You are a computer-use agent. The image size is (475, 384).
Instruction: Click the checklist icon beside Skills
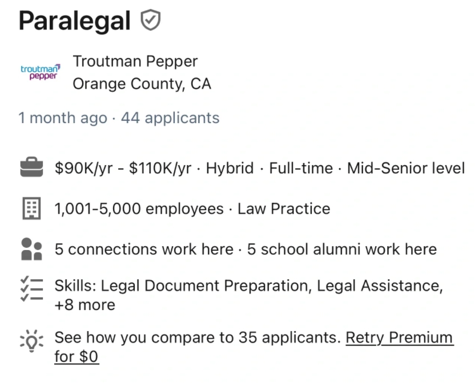click(31, 289)
